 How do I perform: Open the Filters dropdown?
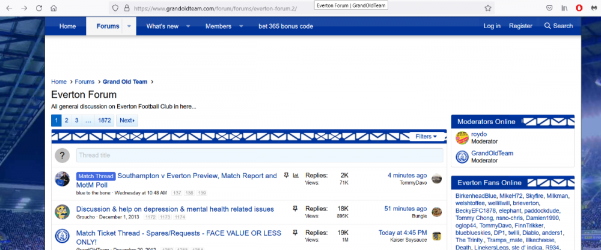click(426, 136)
